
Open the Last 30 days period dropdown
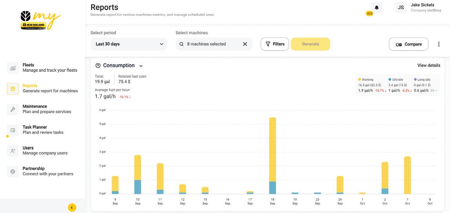tap(129, 44)
